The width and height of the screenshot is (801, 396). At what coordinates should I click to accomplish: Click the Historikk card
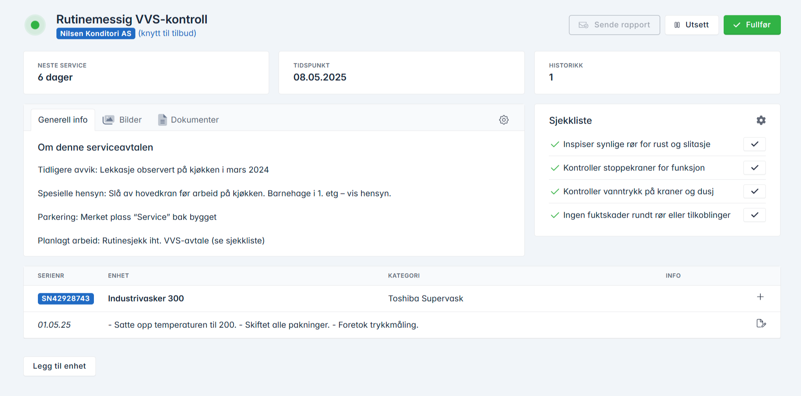[657, 72]
